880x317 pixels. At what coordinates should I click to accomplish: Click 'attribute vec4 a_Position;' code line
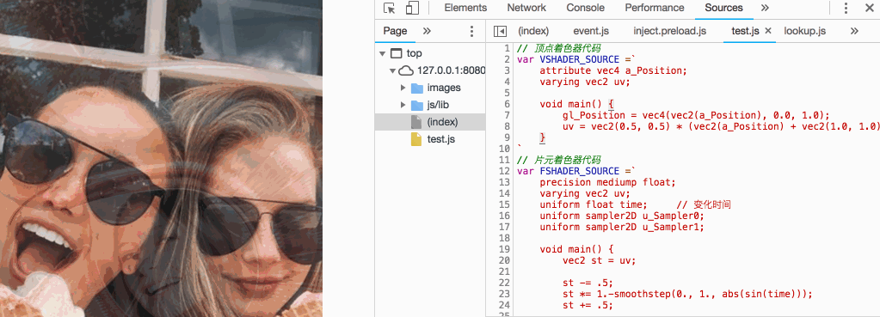(613, 70)
